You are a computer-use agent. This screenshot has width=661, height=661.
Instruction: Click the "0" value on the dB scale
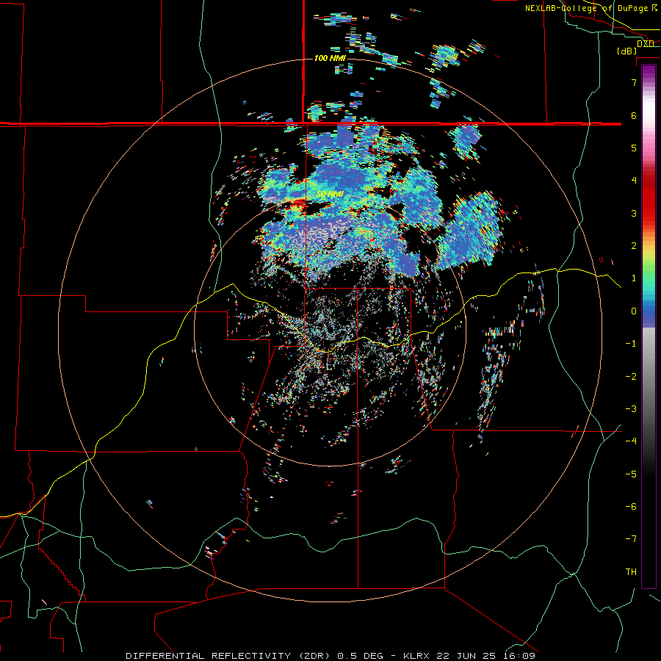point(634,311)
